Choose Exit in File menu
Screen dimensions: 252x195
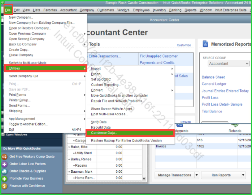(x=12, y=129)
